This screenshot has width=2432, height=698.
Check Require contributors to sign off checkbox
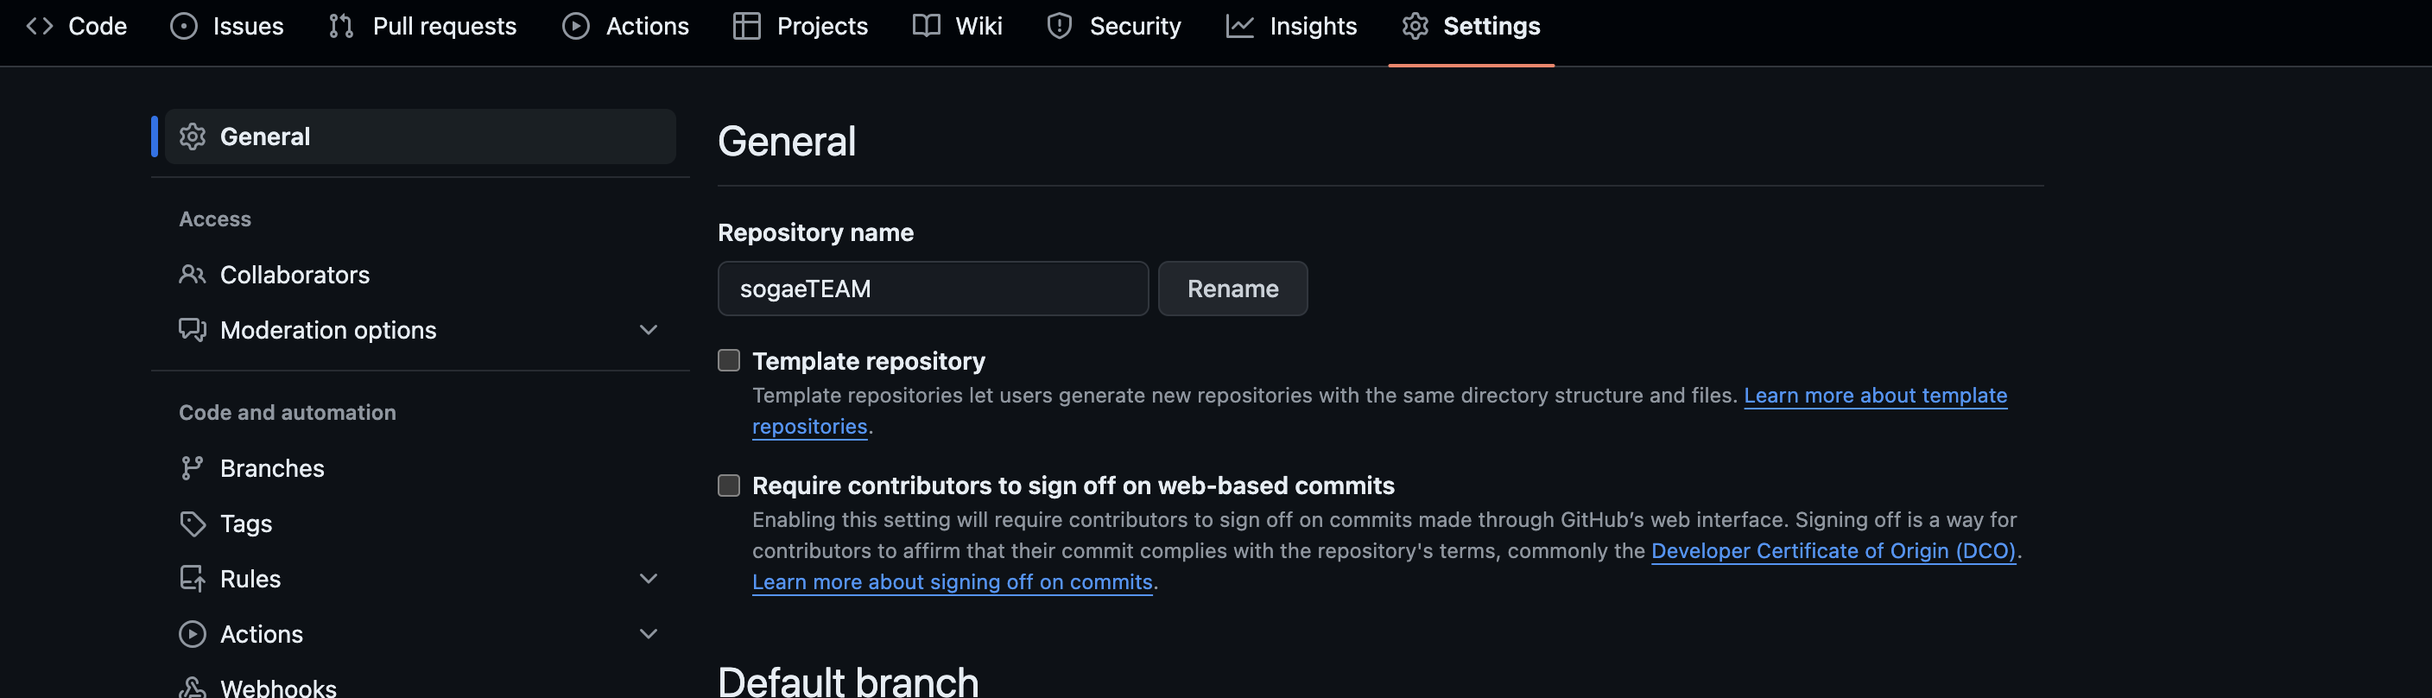click(x=729, y=485)
